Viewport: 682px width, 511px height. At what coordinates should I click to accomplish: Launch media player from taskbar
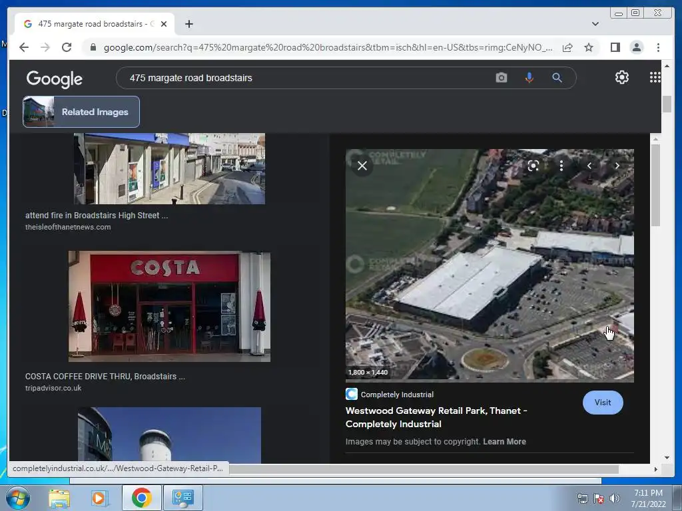(x=99, y=498)
